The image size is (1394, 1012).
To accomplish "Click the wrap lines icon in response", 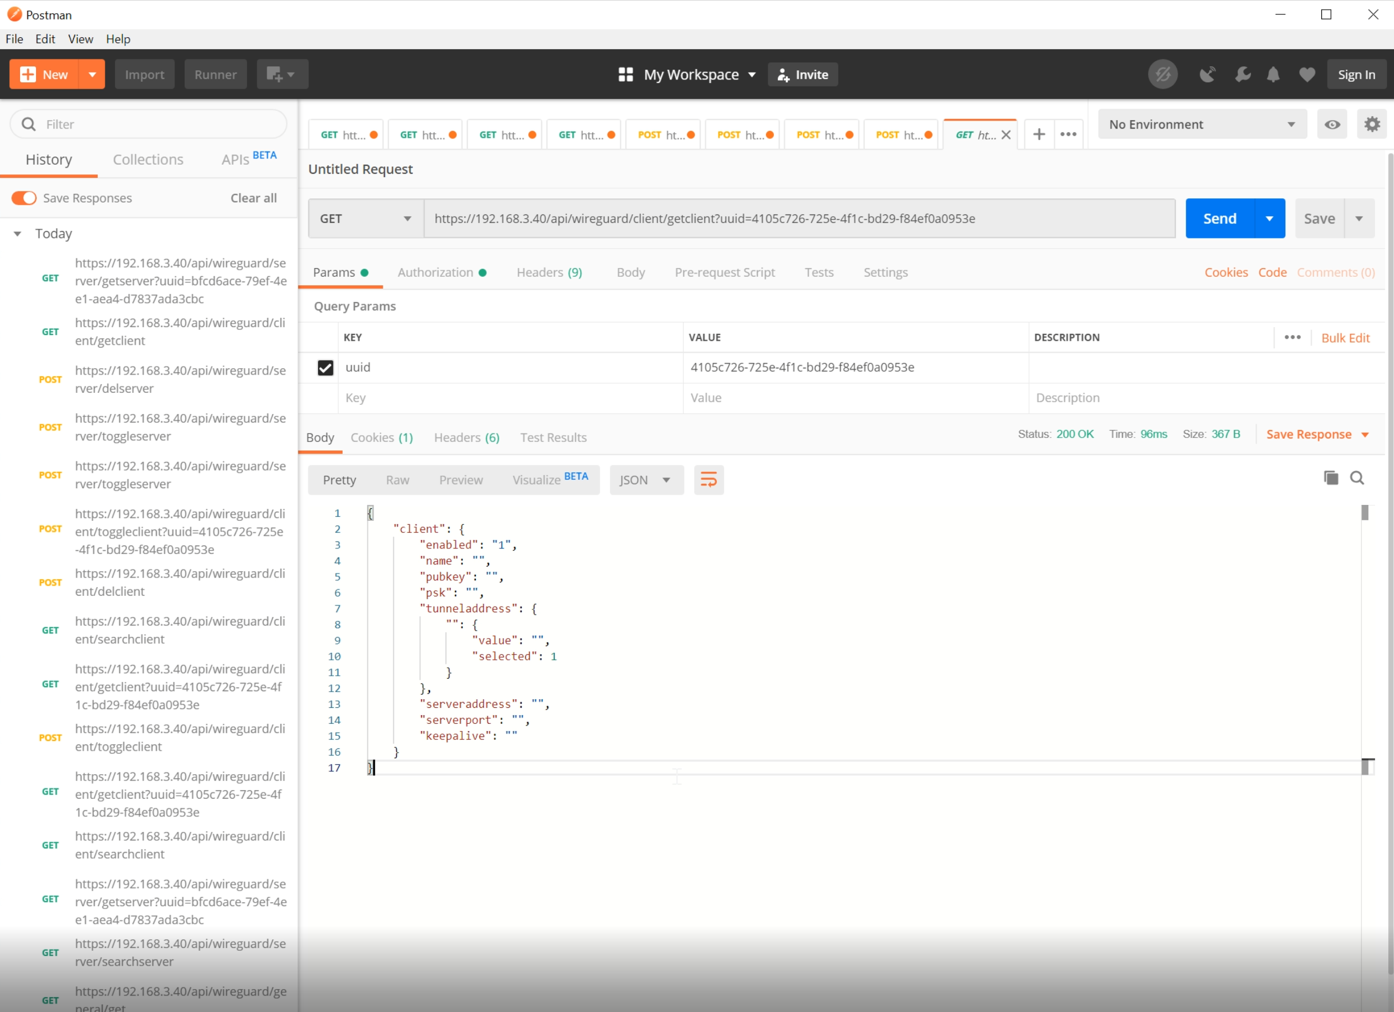I will click(x=708, y=480).
